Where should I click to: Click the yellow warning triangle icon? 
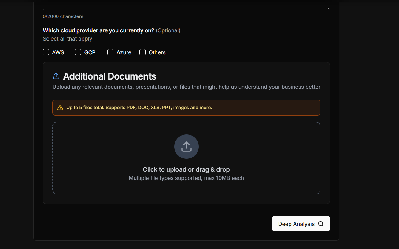click(60, 108)
